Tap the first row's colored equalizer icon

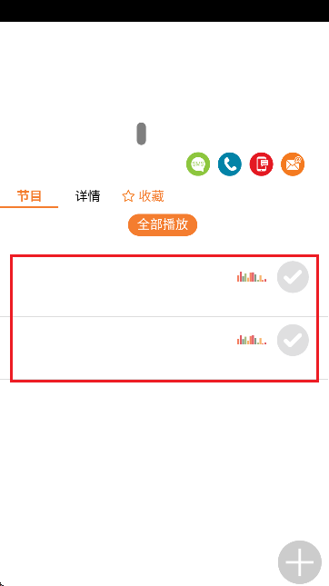(x=252, y=276)
